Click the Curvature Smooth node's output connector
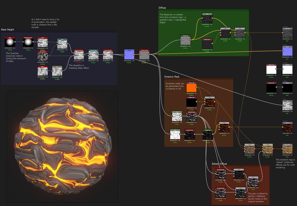This screenshot has height=206, width=297. click(150, 55)
